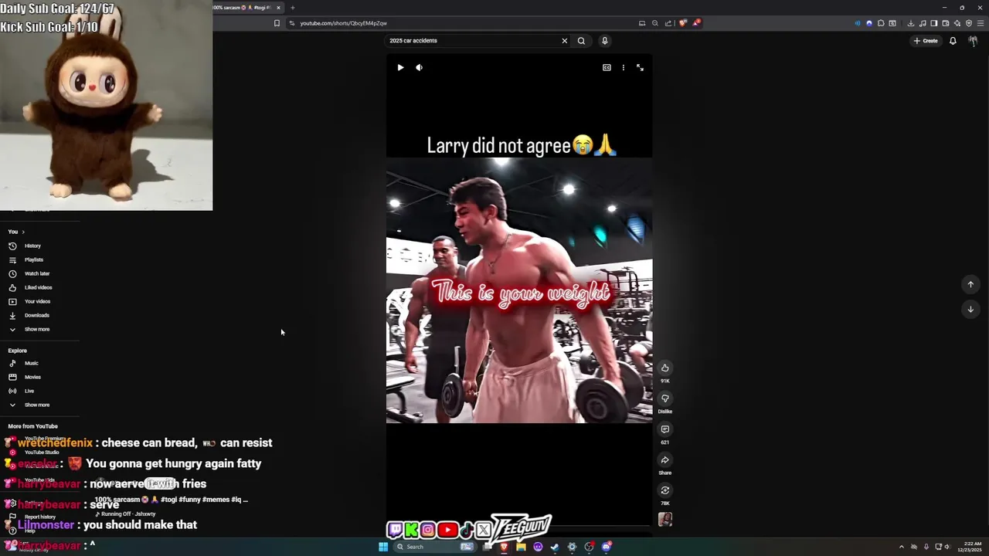Open a new browser tab
989x556 pixels.
[292, 8]
